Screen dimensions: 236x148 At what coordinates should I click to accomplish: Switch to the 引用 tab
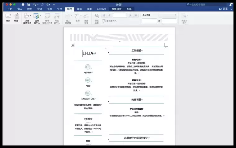[59, 9]
